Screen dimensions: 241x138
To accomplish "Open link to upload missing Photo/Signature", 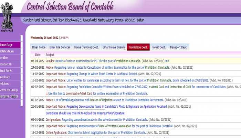I will point(85,113).
